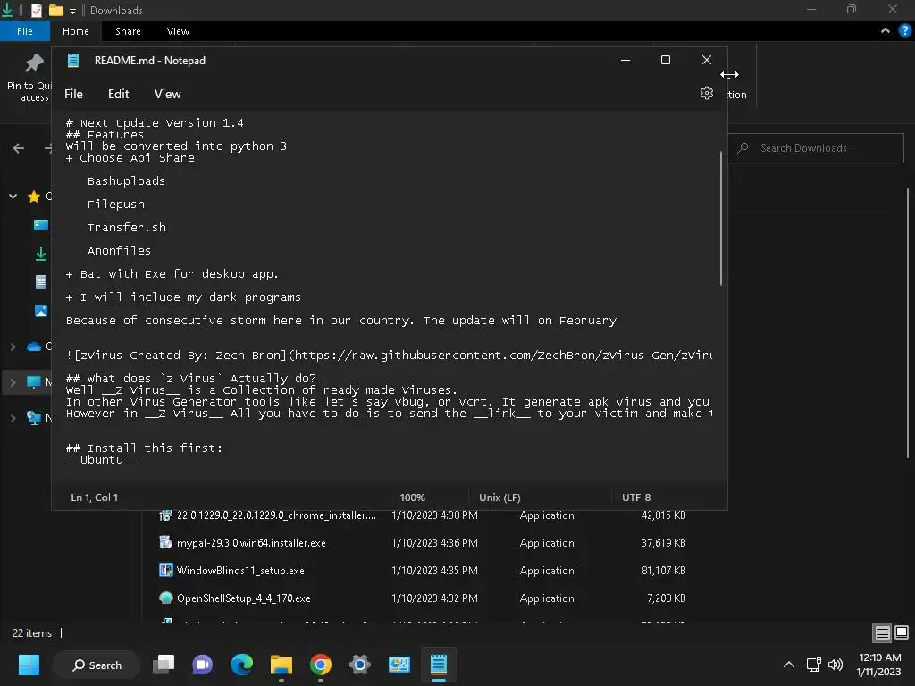Select the Network icon in navigation pane
The width and height of the screenshot is (915, 686).
pyautogui.click(x=34, y=418)
